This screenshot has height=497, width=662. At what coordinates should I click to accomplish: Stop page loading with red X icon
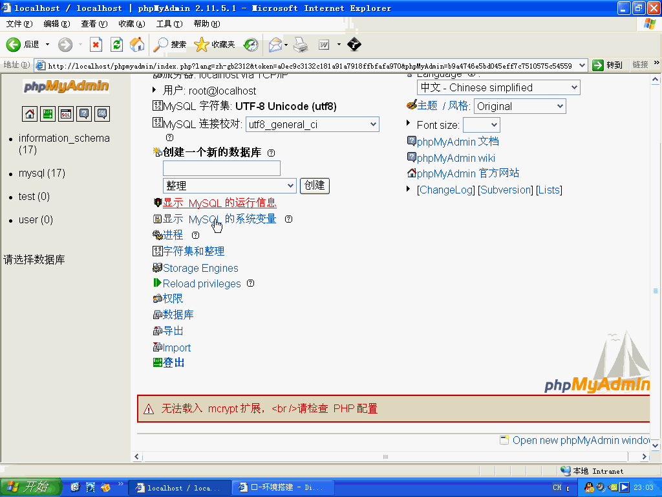96,45
